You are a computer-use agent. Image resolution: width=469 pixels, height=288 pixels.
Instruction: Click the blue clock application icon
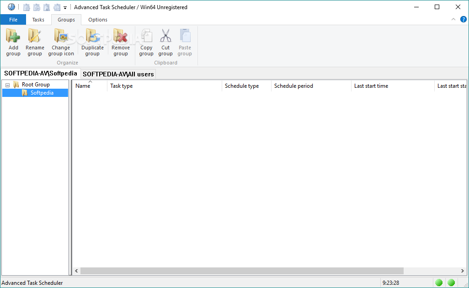click(11, 7)
